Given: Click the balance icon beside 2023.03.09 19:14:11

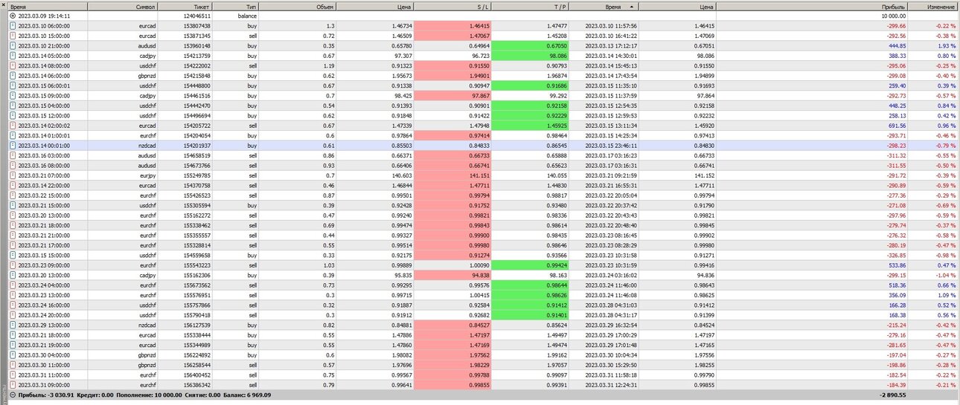Looking at the screenshot, I should click(x=13, y=16).
